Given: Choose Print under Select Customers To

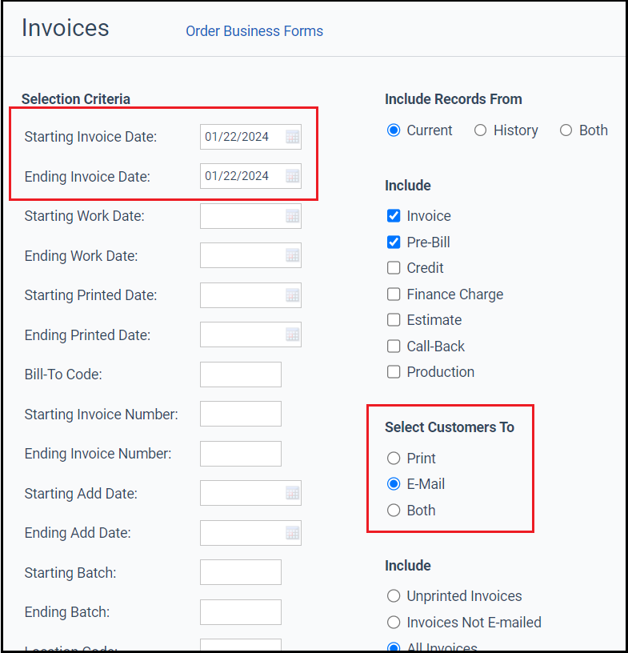Looking at the screenshot, I should [393, 458].
